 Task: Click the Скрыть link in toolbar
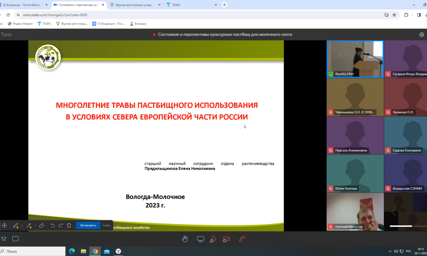pyautogui.click(x=106, y=225)
